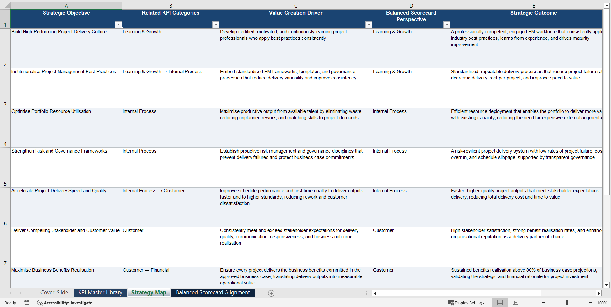Screen dimensions: 611x307
Task: Open Strategic Objective filter dropdown
Action: [x=118, y=25]
